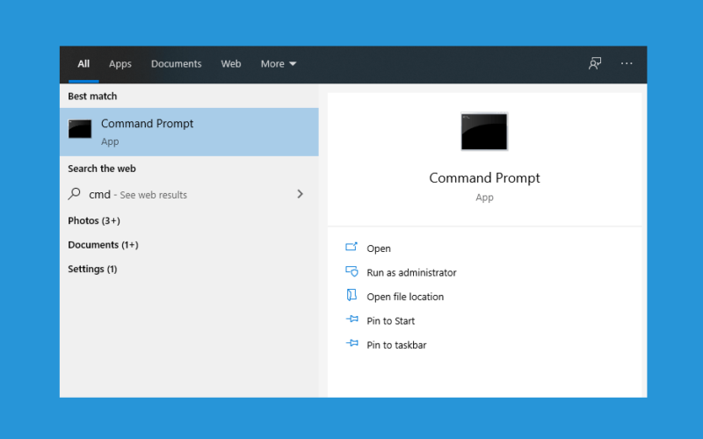Expand the Settings (1) category
The height and width of the screenshot is (439, 703).
tap(92, 269)
